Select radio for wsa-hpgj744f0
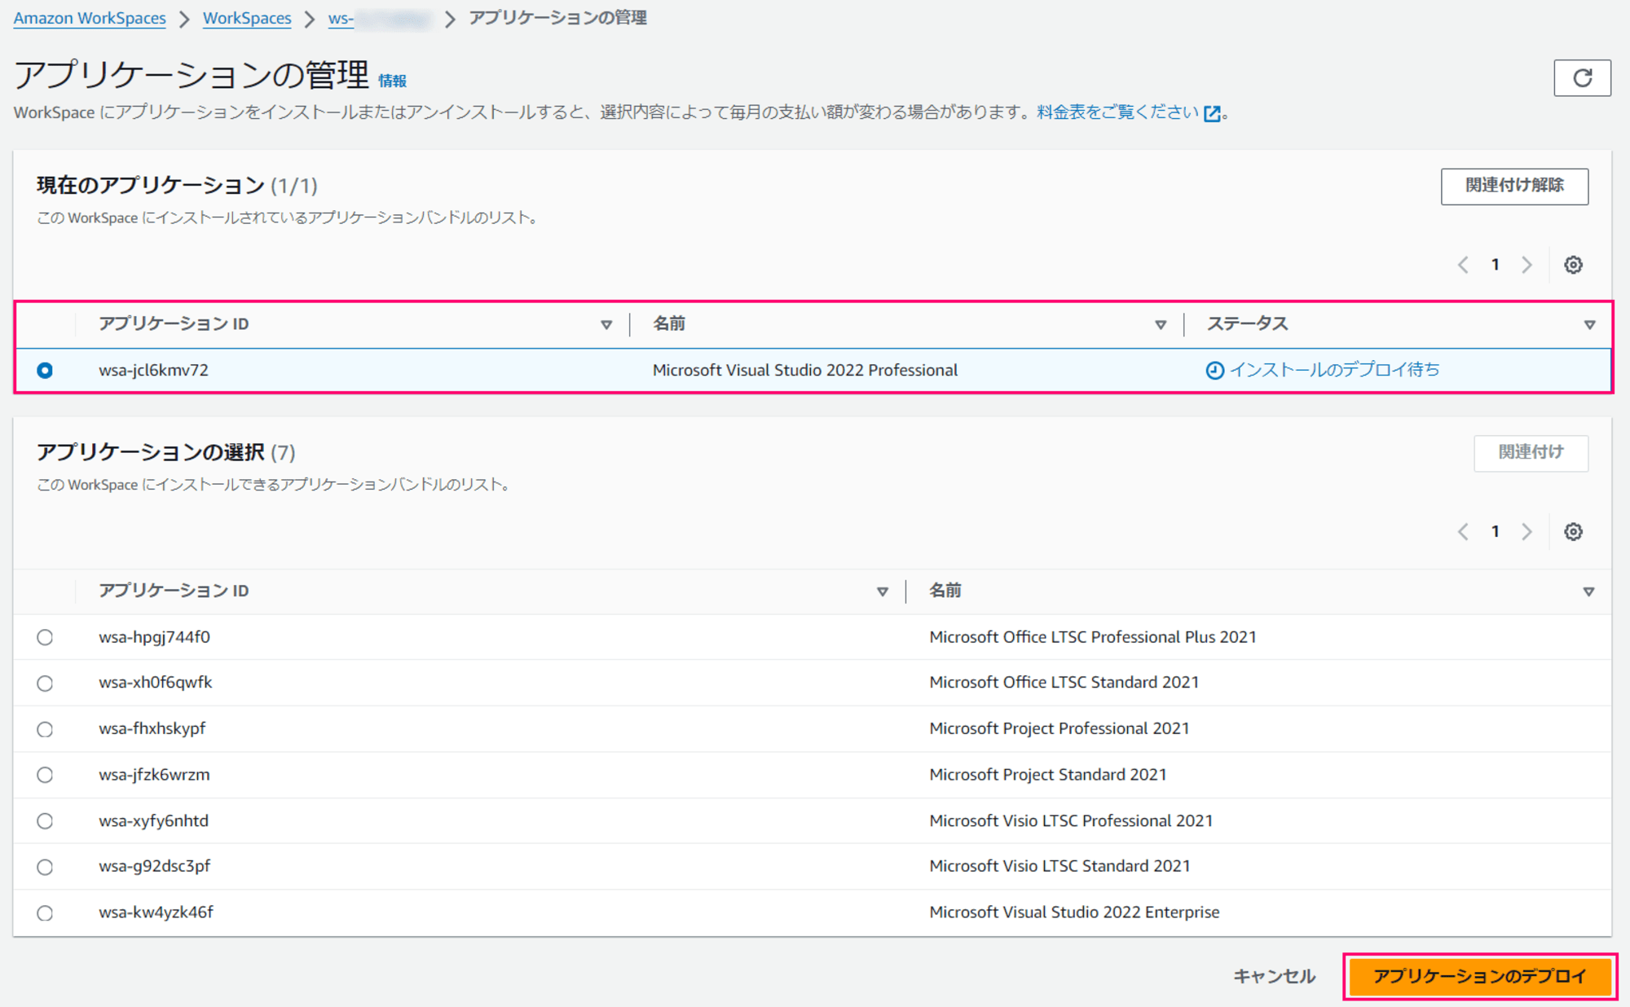 [45, 637]
